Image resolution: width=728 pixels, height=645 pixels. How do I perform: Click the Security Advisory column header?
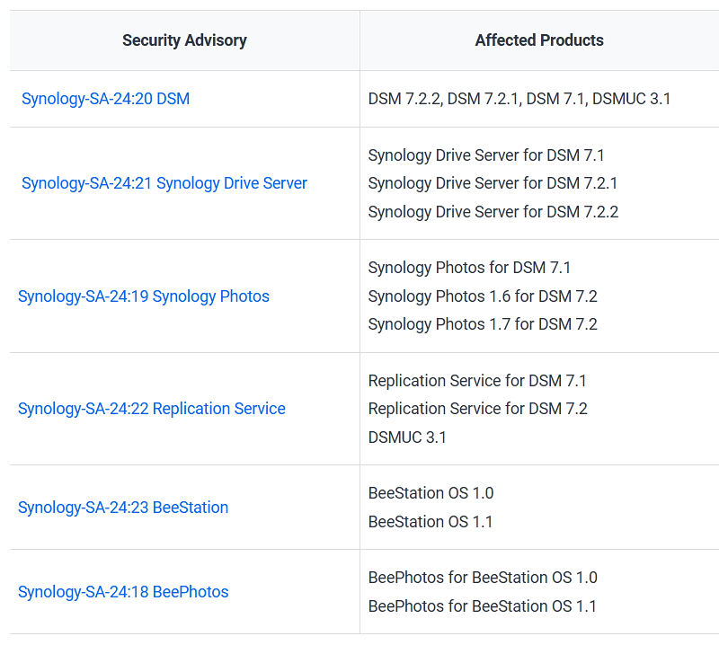(x=184, y=40)
